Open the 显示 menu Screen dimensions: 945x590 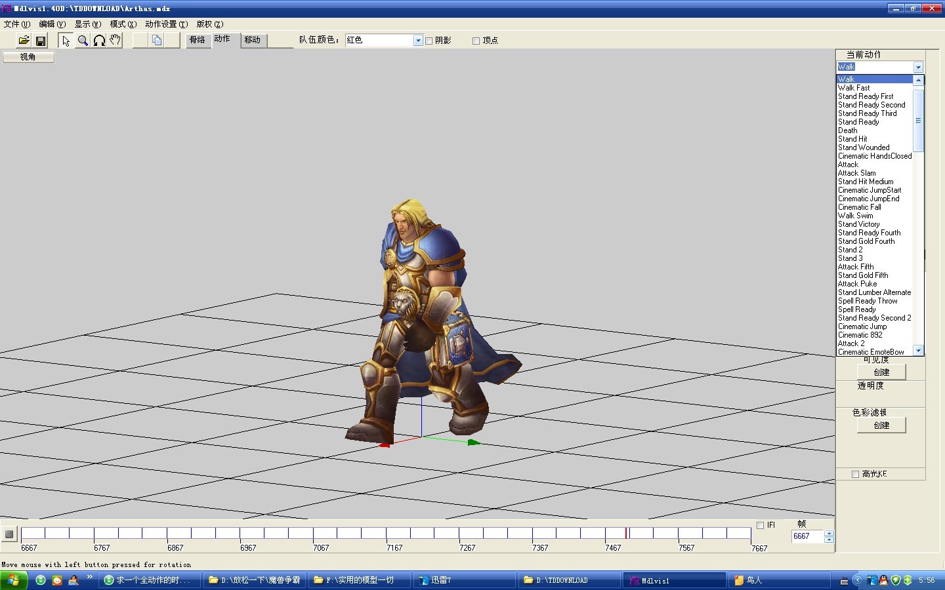pyautogui.click(x=88, y=24)
